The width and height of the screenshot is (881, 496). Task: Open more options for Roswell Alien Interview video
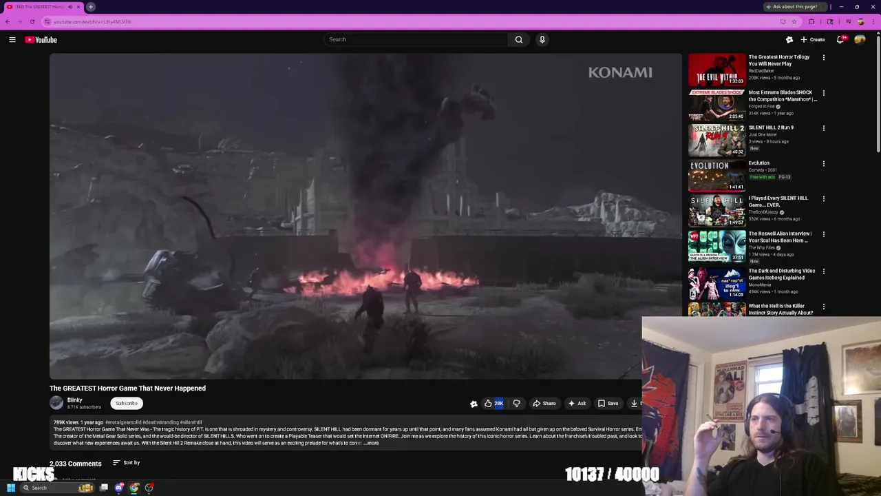click(x=823, y=235)
